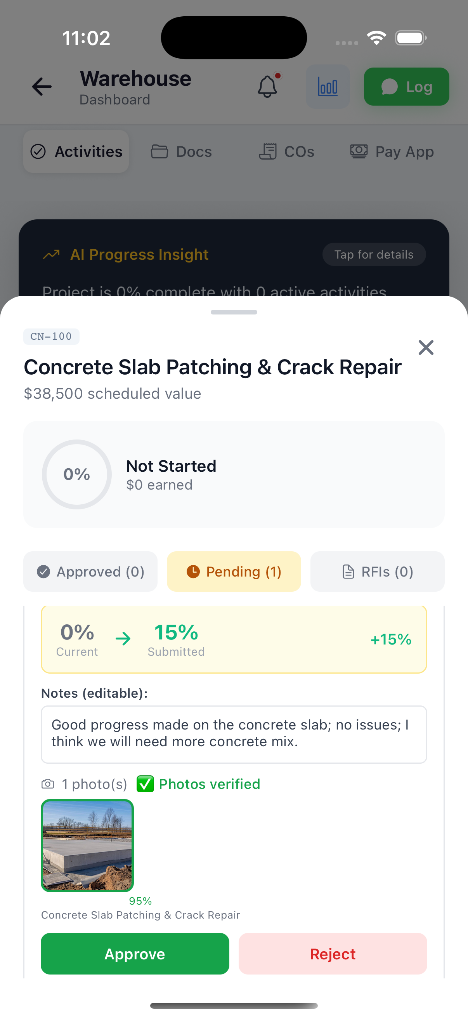Viewport: 468px width, 1018px height.
Task: Grab the sheet drag handle
Action: click(x=234, y=312)
